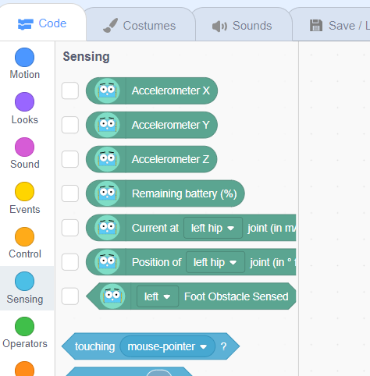
Task: Click the Operators category label
Action: pos(25,344)
